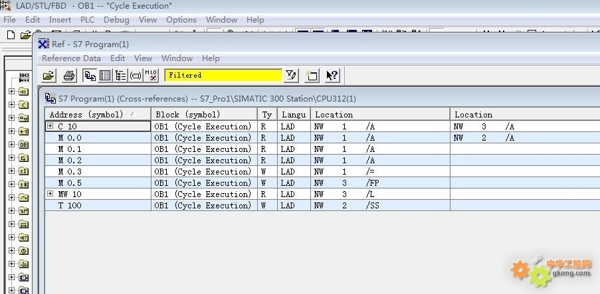Click the Filtered yellow status field
Viewport: 600px width, 294px height.
pyautogui.click(x=223, y=75)
